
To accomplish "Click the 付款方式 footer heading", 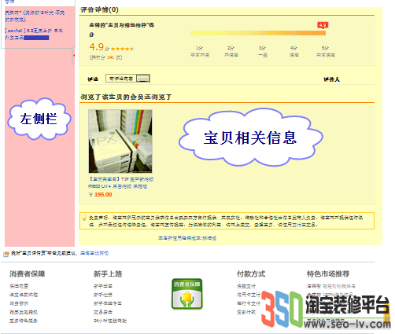I will point(251,274).
